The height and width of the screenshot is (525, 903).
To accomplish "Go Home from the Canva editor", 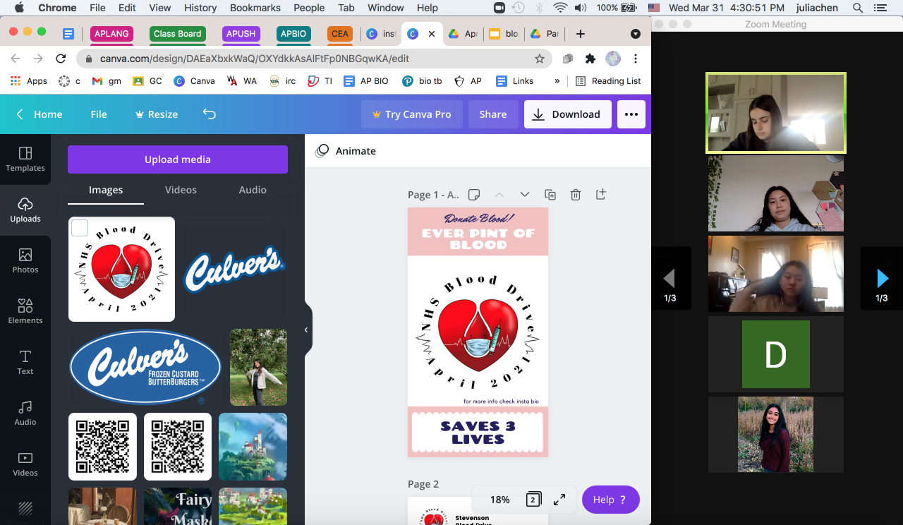I will (40, 114).
